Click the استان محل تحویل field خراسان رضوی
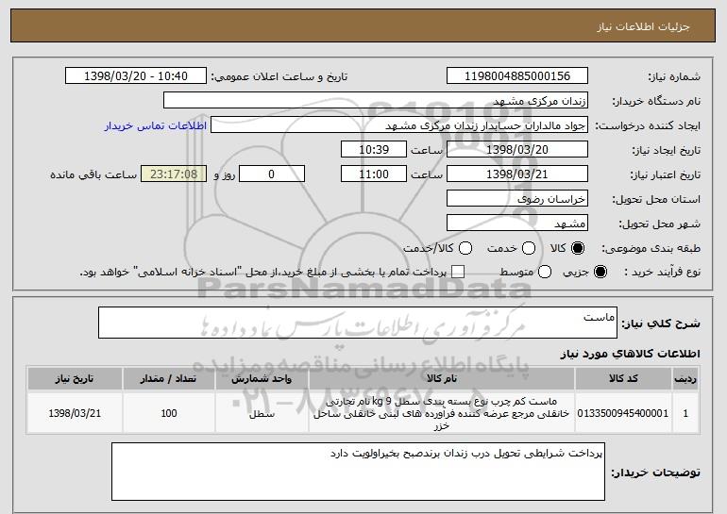This screenshot has width=727, height=514. click(x=517, y=199)
